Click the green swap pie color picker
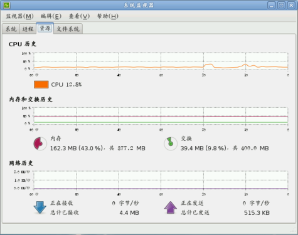The image size is (298, 235). [x=171, y=144]
